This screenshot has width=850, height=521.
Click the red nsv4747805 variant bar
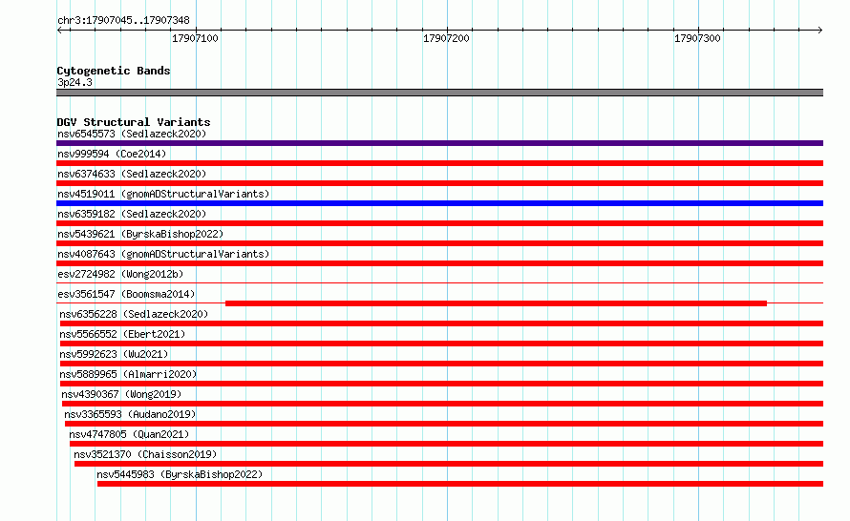coord(447,444)
